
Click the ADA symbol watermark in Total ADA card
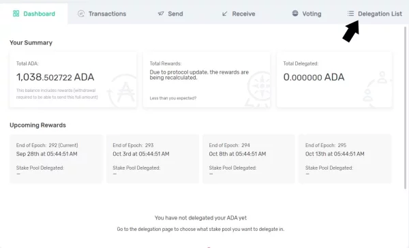(x=123, y=91)
